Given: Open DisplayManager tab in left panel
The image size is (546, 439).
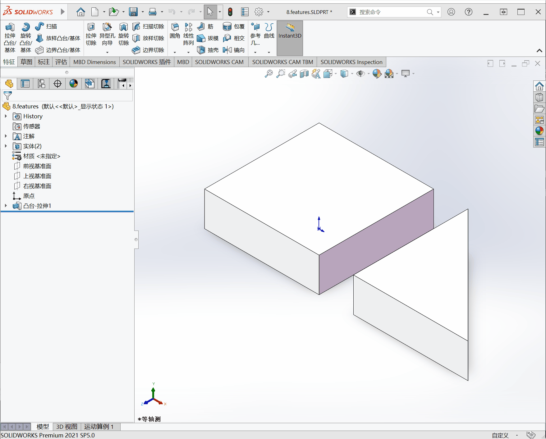Looking at the screenshot, I should click(x=74, y=84).
